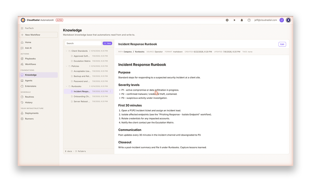
Task: Open Workflows label
Action: pos(31,64)
